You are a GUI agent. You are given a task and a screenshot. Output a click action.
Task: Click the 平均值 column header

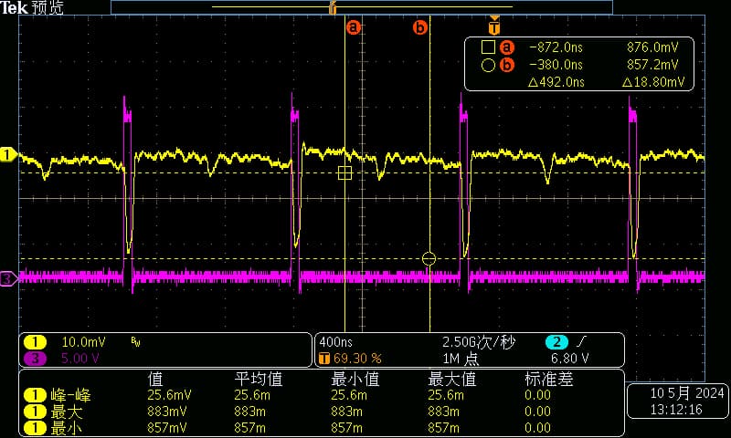tap(257, 379)
